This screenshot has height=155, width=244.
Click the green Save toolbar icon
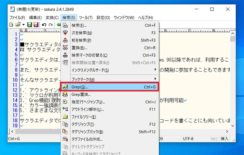[29, 25]
